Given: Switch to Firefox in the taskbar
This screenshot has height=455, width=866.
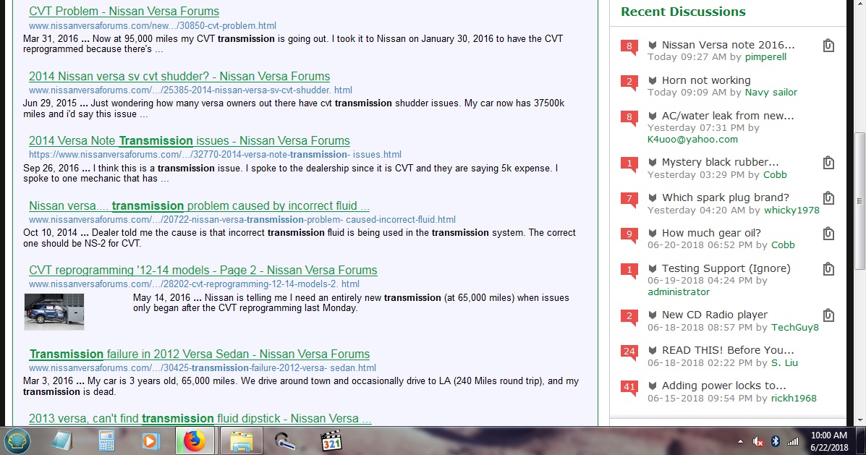Looking at the screenshot, I should pos(195,441).
